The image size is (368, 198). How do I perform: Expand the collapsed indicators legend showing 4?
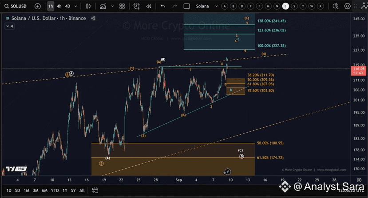point(10,26)
